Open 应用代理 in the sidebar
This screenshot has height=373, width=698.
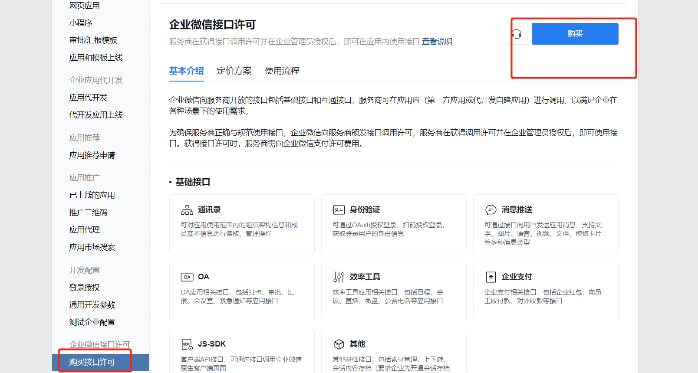coord(85,230)
